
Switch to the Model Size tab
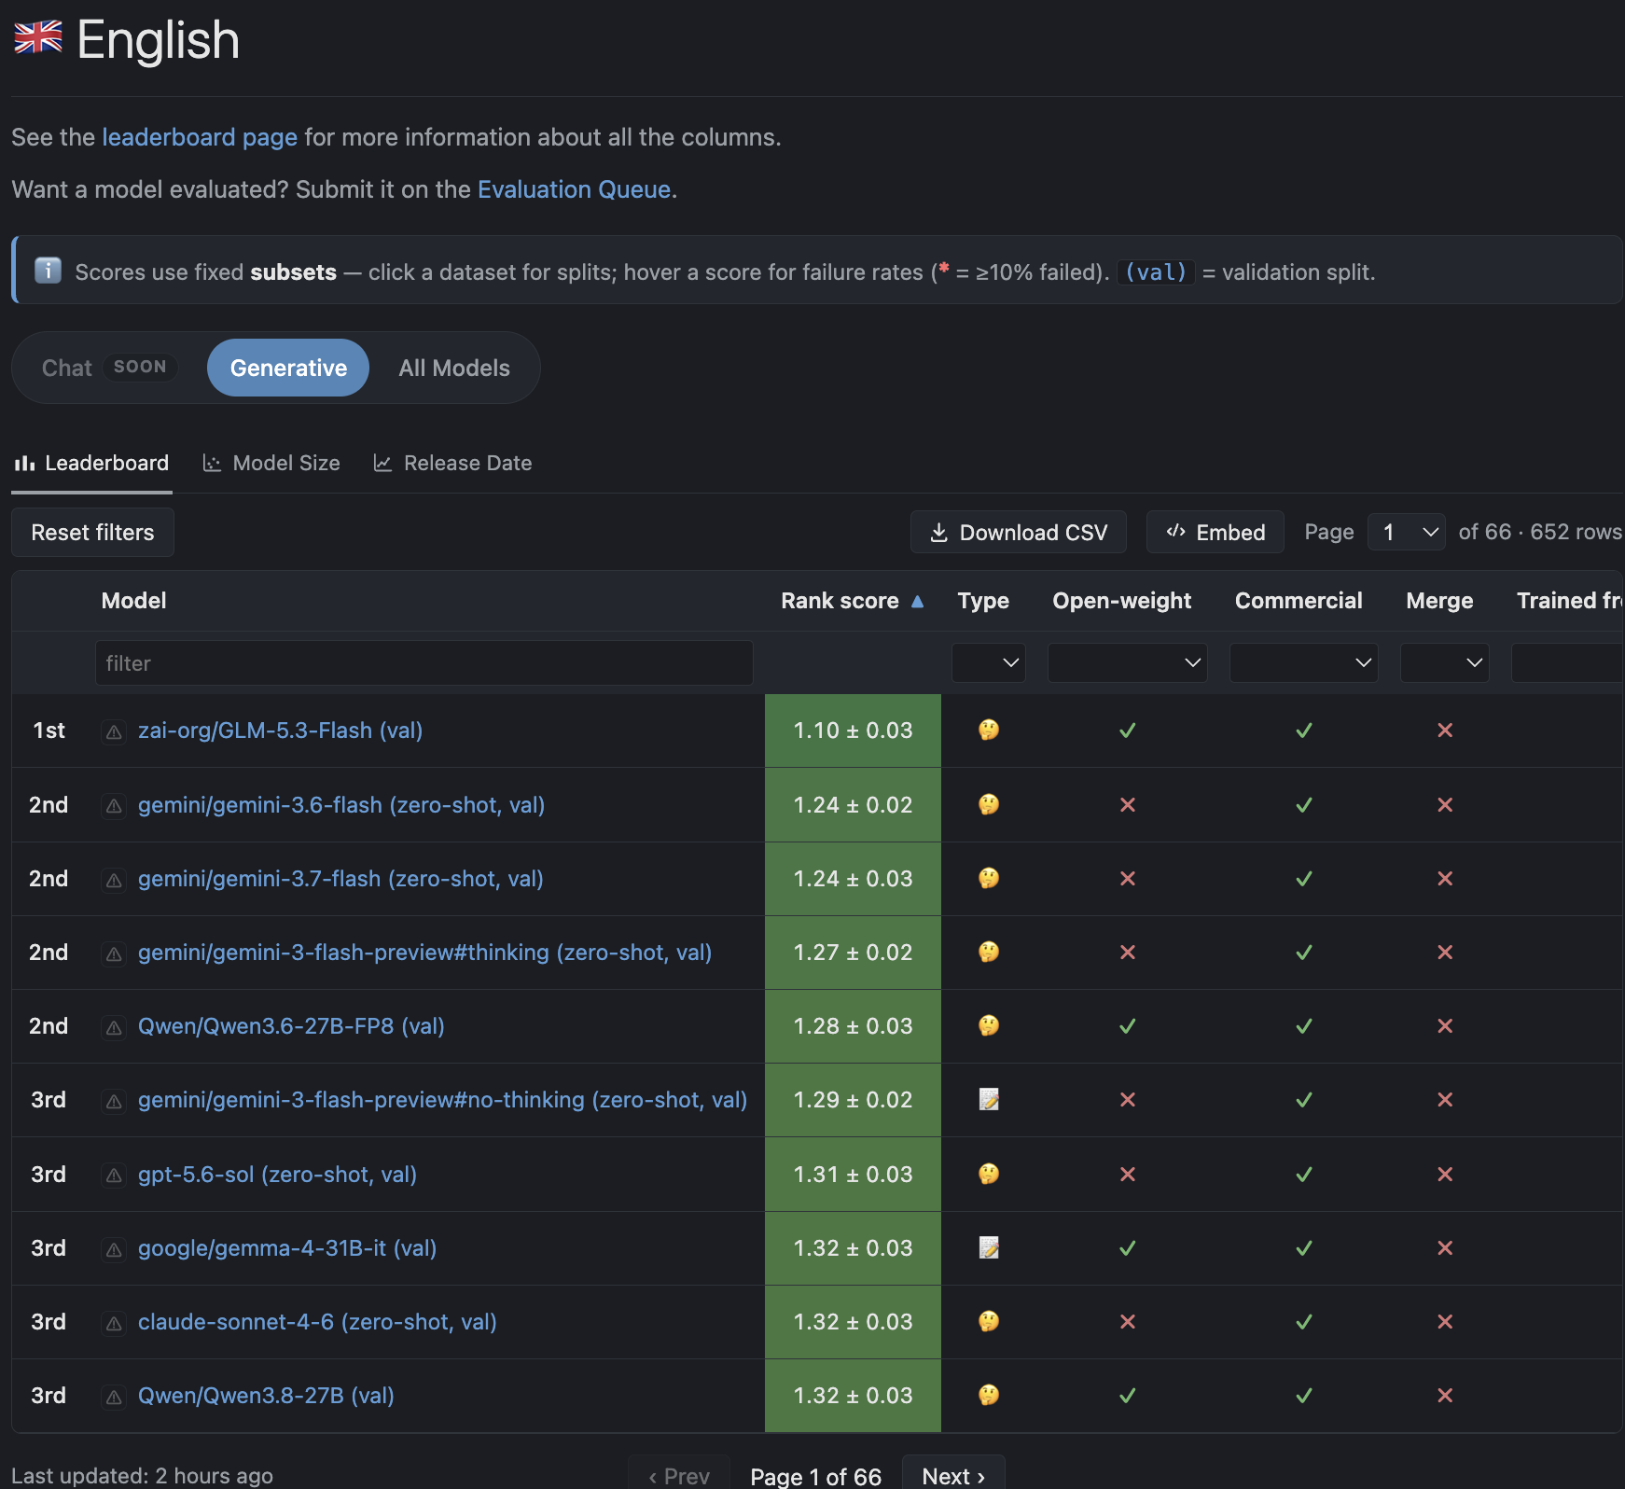pos(271,463)
